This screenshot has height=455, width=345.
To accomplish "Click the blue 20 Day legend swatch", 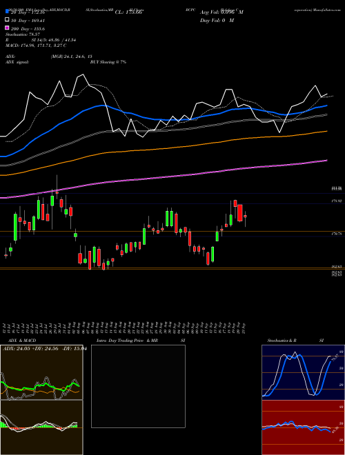I will [x=7, y=12].
